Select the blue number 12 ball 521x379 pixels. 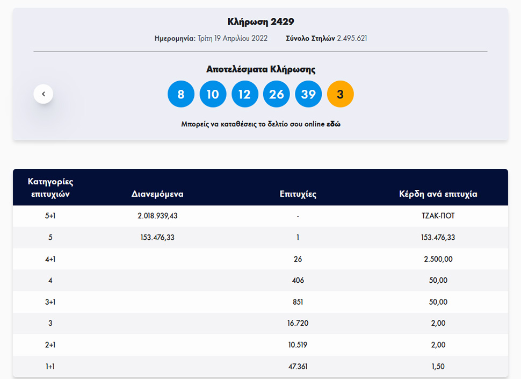[x=244, y=94]
